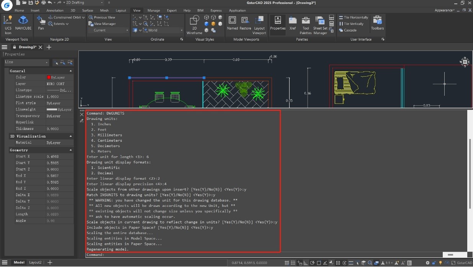Toggle ortho mode in the status bar
This screenshot has height=267, width=473.
tap(306, 263)
